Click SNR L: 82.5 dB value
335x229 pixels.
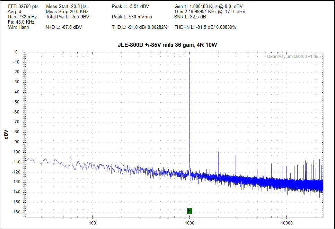190,17
